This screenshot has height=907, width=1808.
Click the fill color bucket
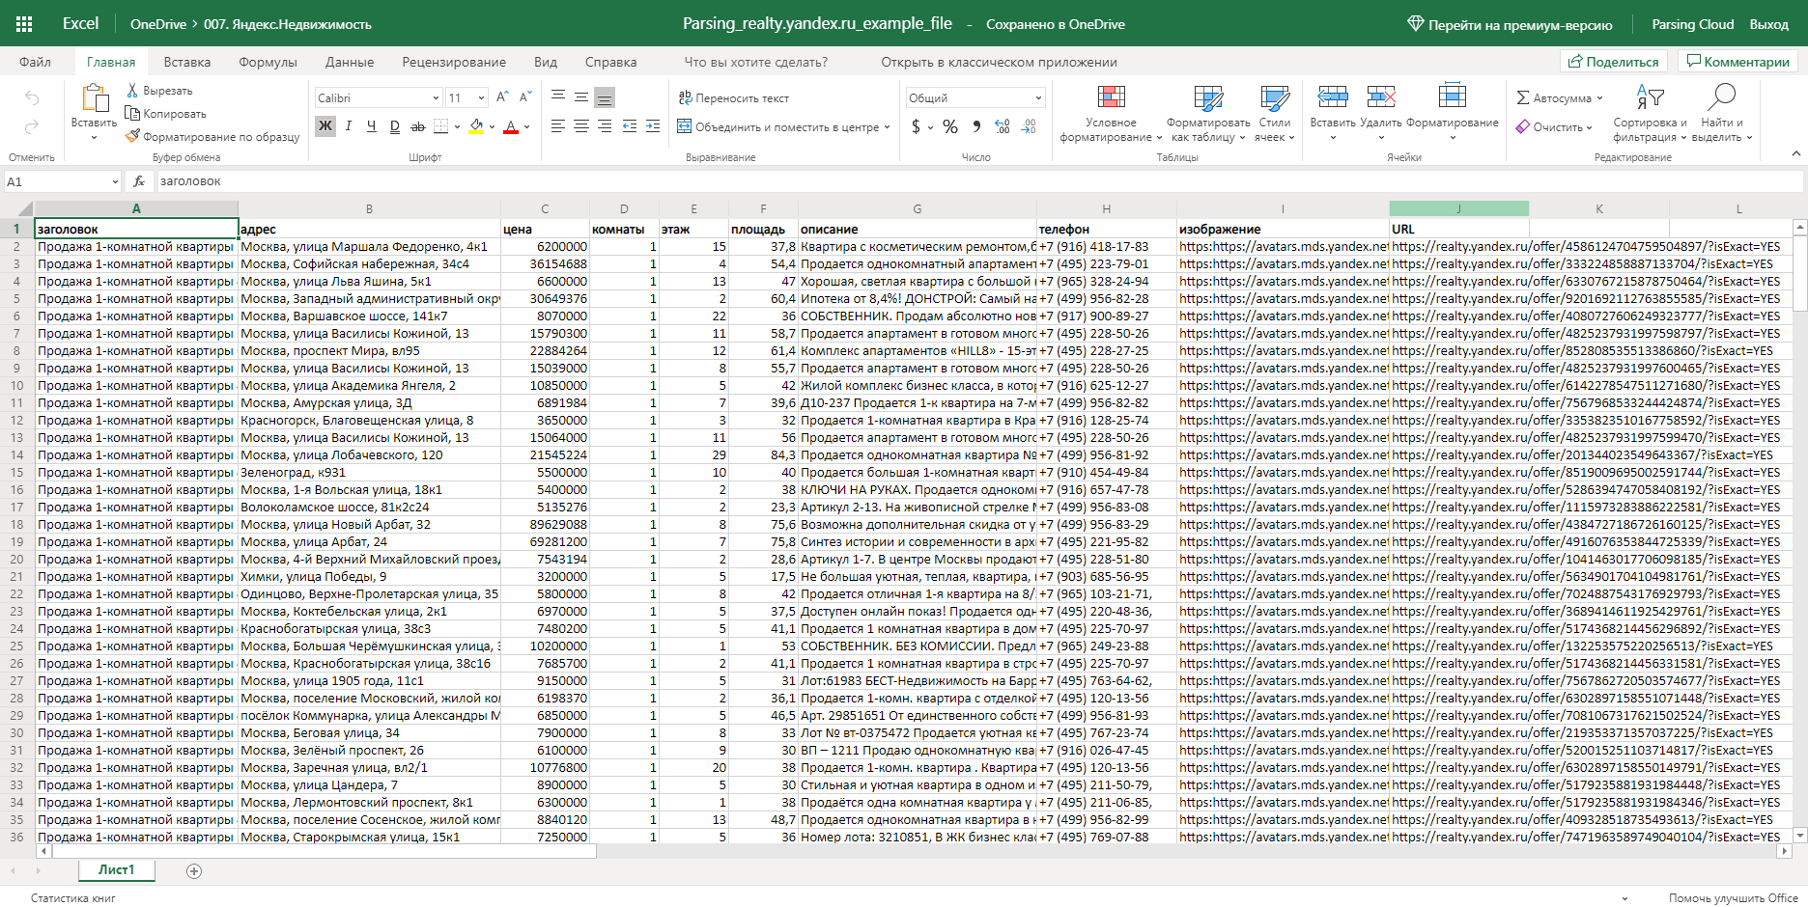(476, 126)
